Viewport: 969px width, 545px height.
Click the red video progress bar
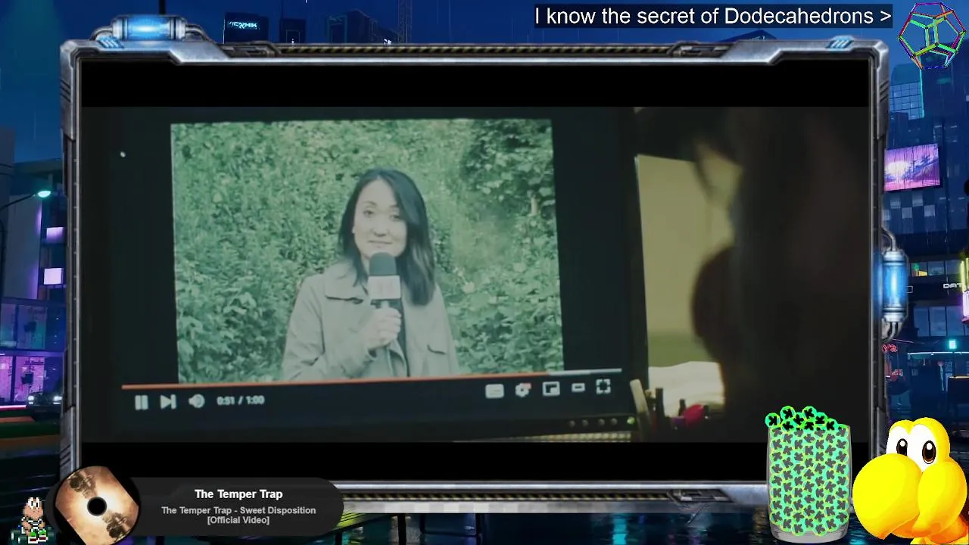pyautogui.click(x=371, y=379)
